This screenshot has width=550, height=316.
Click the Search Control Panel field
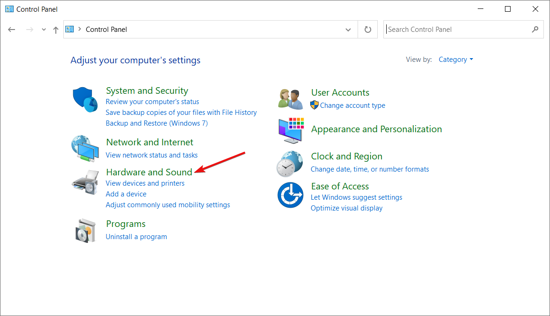coord(458,30)
